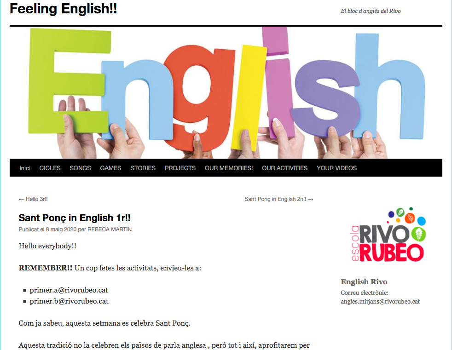The height and width of the screenshot is (350, 452).
Task: Open author REBECA MARTIN's page
Action: point(110,230)
